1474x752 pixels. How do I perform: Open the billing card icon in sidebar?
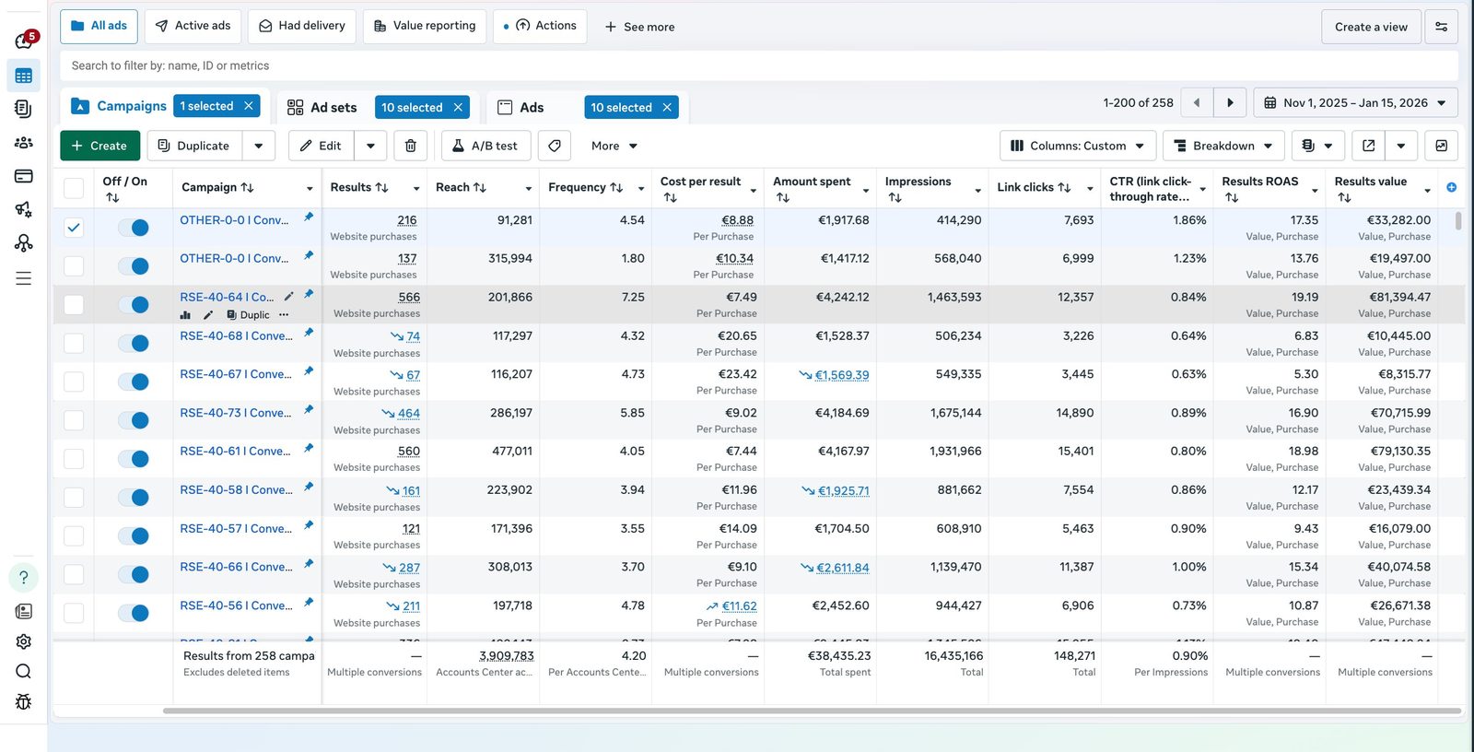tap(24, 176)
